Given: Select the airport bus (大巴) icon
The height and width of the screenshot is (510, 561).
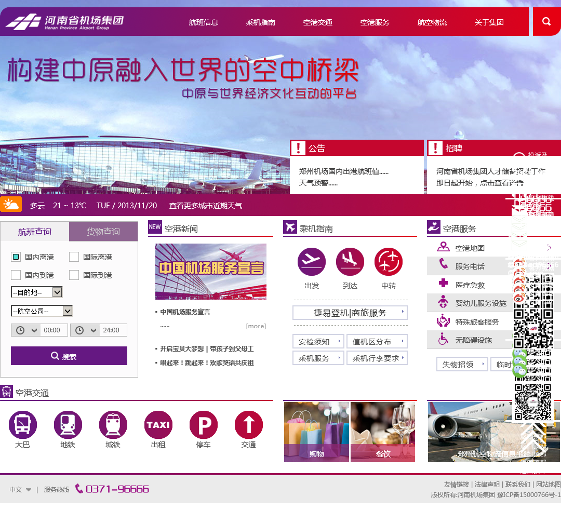Looking at the screenshot, I should (x=22, y=424).
